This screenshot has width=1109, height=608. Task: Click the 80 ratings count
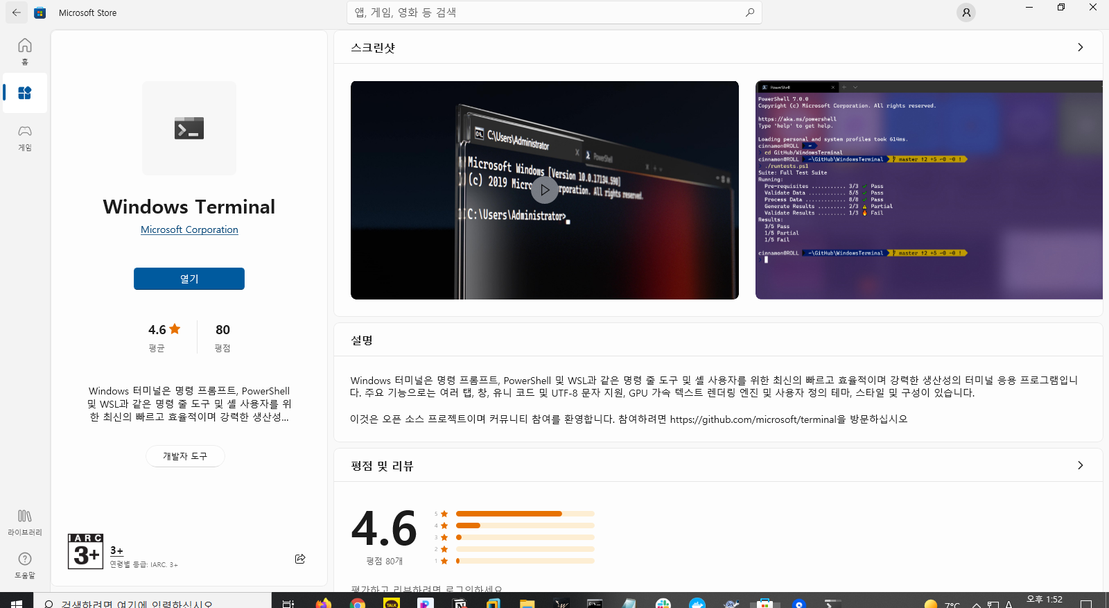(222, 330)
